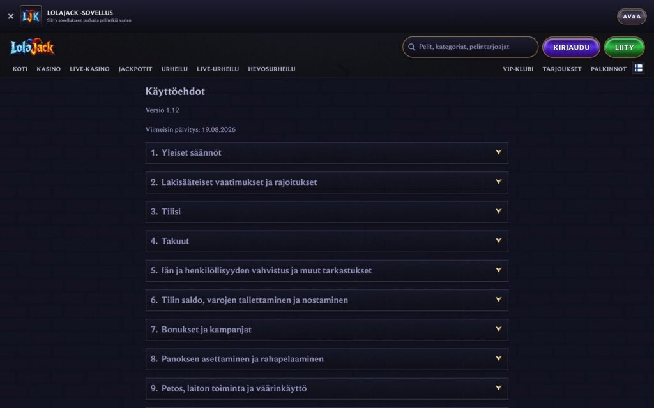Expand section 4 Takuut
Screen dimensions: 654x408
(326, 241)
